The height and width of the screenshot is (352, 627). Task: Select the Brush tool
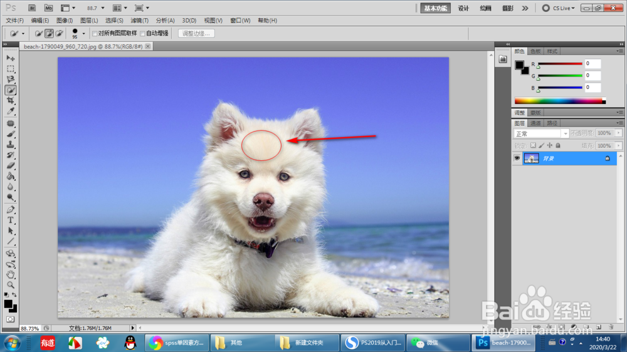pos(11,134)
